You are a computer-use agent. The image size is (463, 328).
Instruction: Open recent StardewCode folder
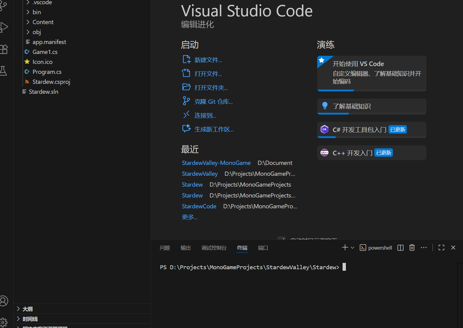pos(199,206)
